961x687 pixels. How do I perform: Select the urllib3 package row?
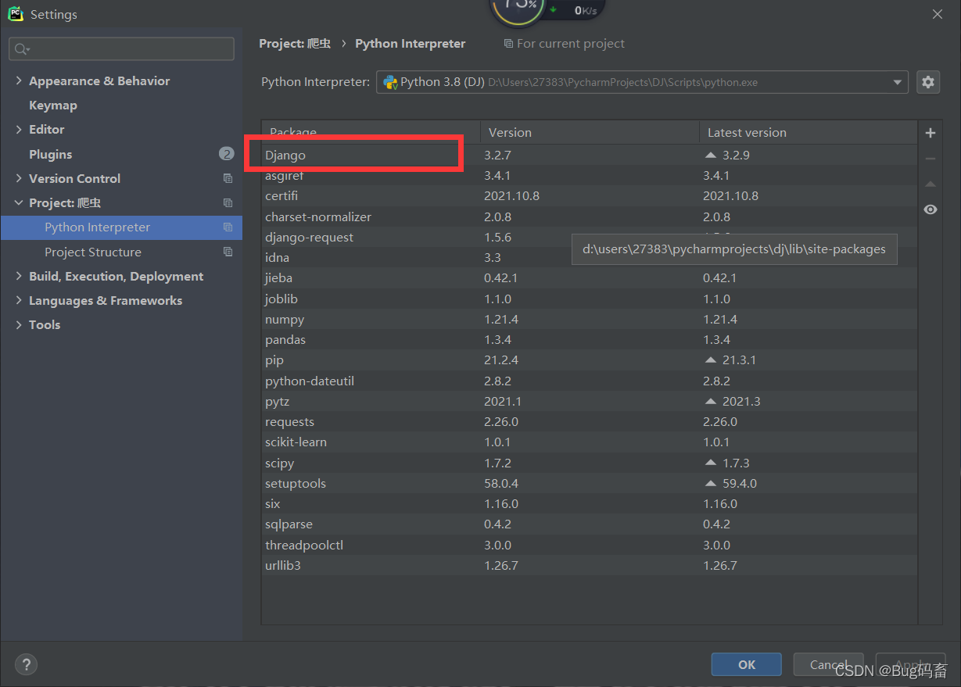(590, 565)
